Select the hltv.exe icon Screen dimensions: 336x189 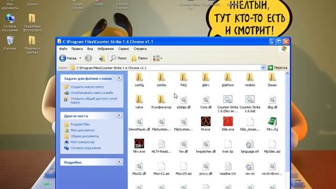(139, 143)
